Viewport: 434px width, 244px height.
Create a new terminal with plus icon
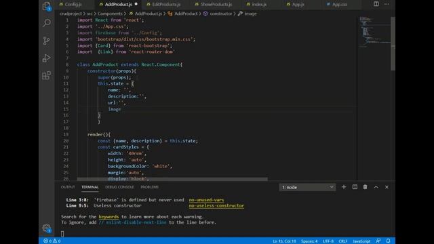pyautogui.click(x=344, y=187)
